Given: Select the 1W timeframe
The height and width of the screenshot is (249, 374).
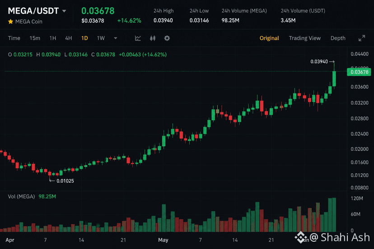Looking at the screenshot, I should [x=101, y=38].
